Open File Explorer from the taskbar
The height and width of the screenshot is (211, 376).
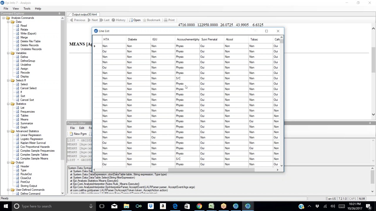coord(126,206)
